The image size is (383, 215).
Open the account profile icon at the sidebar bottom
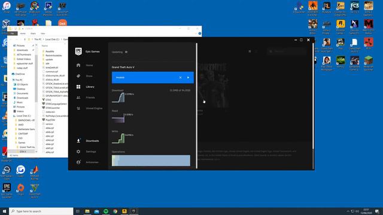click(78, 162)
